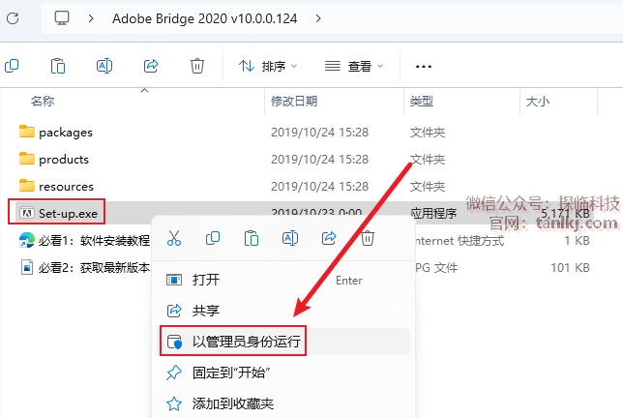Click the delete trash icon in context menu
The width and height of the screenshot is (623, 418).
368,238
